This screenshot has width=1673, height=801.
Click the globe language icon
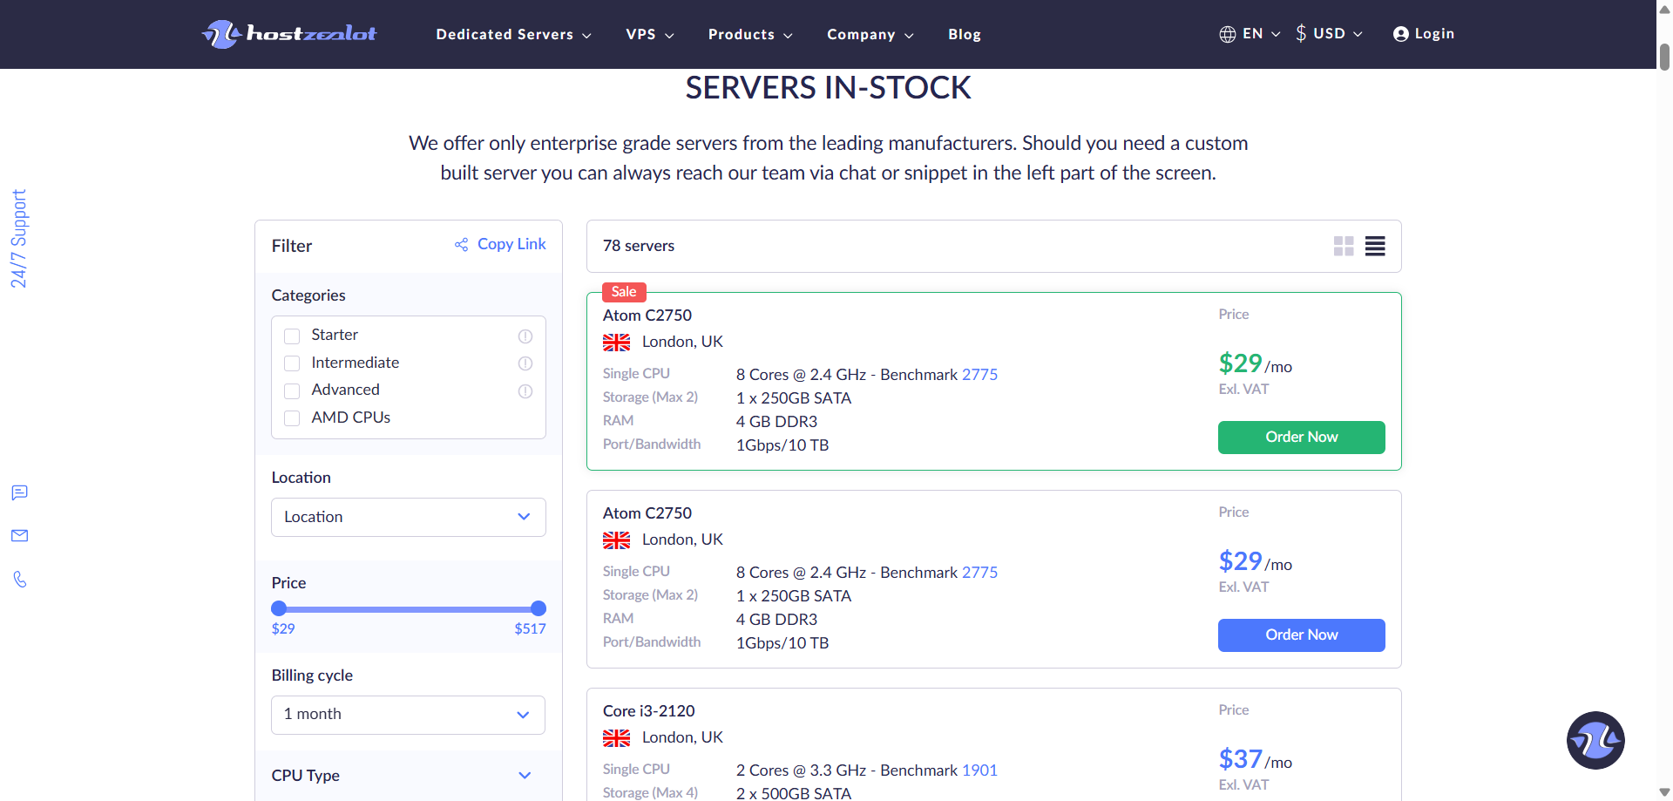click(1227, 34)
